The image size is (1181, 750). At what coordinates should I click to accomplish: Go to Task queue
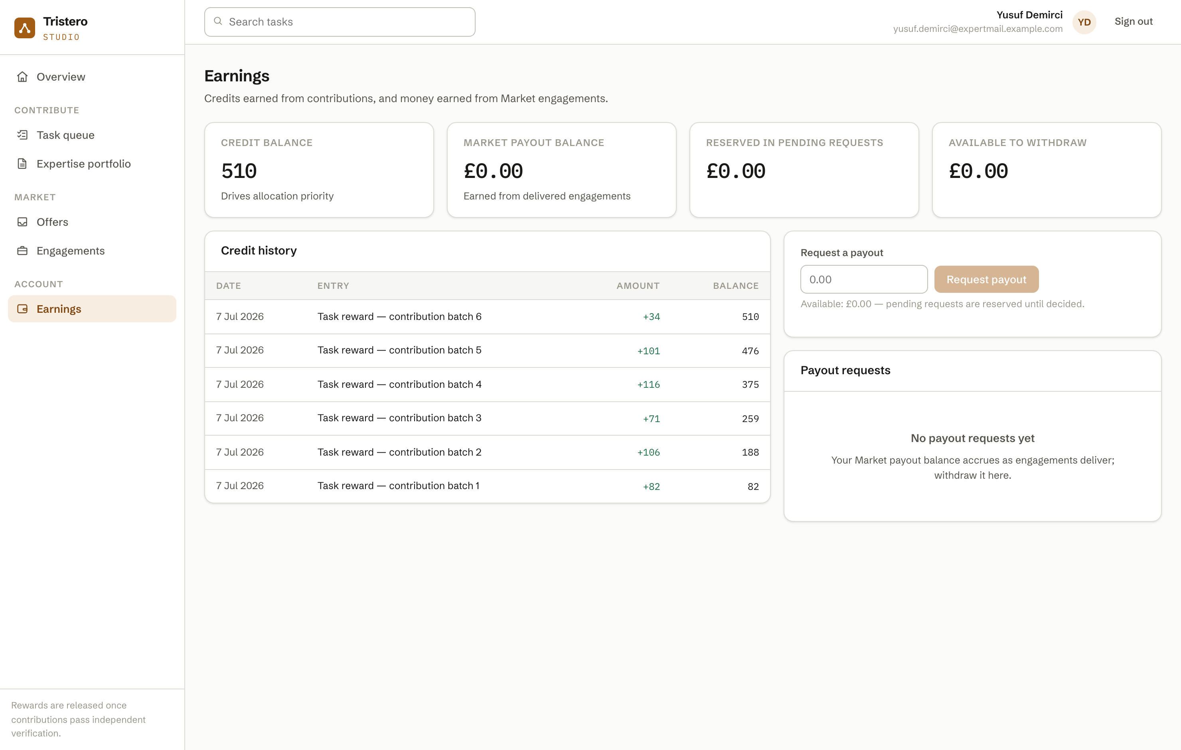pyautogui.click(x=92, y=135)
